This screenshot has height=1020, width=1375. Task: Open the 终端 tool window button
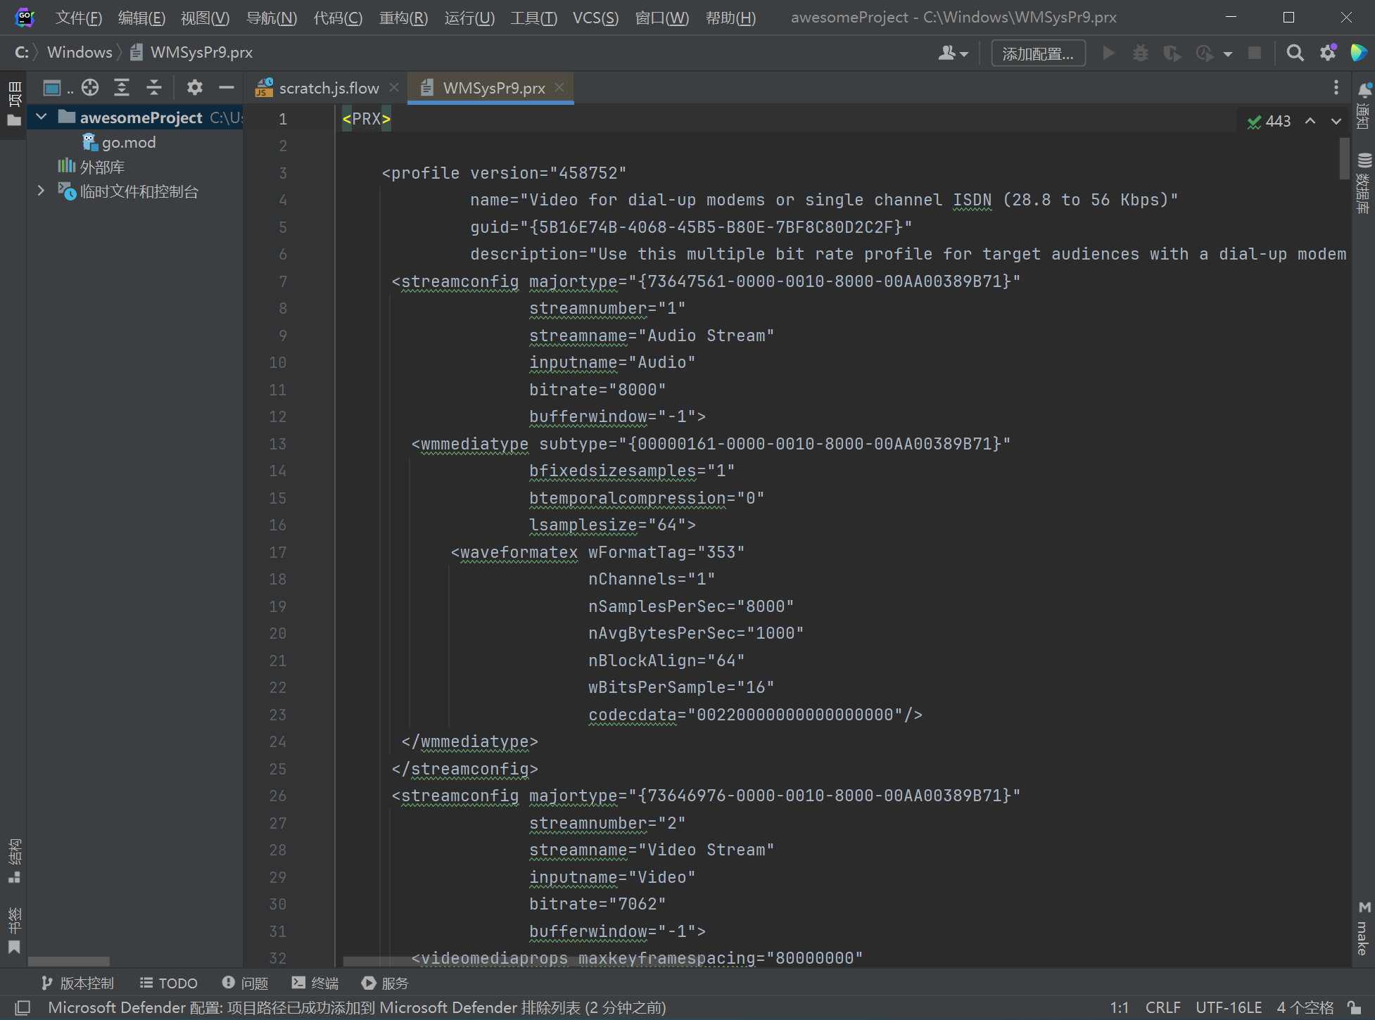315,983
